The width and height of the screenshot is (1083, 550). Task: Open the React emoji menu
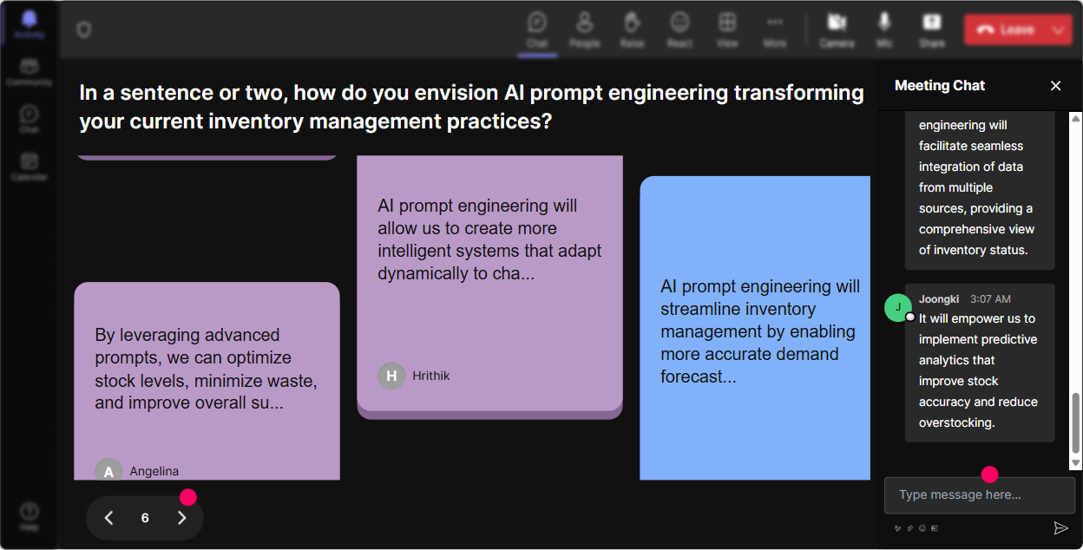click(x=679, y=29)
